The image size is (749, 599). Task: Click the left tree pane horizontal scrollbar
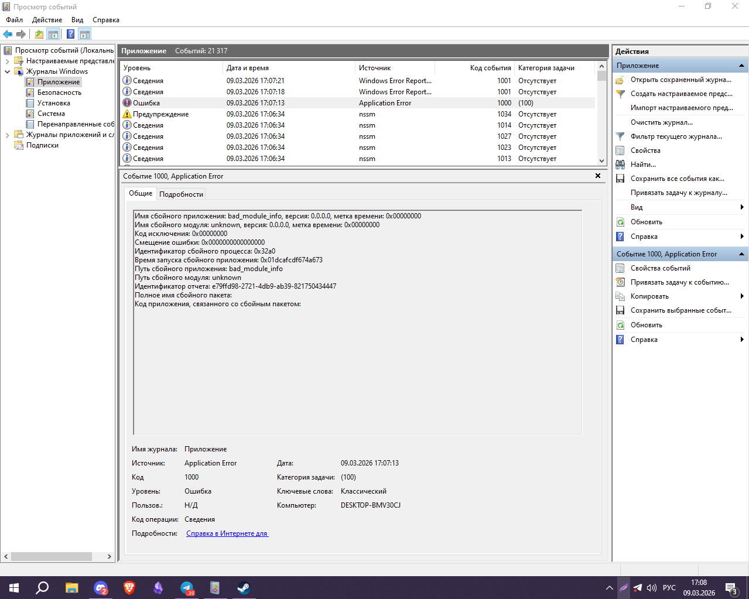point(52,556)
